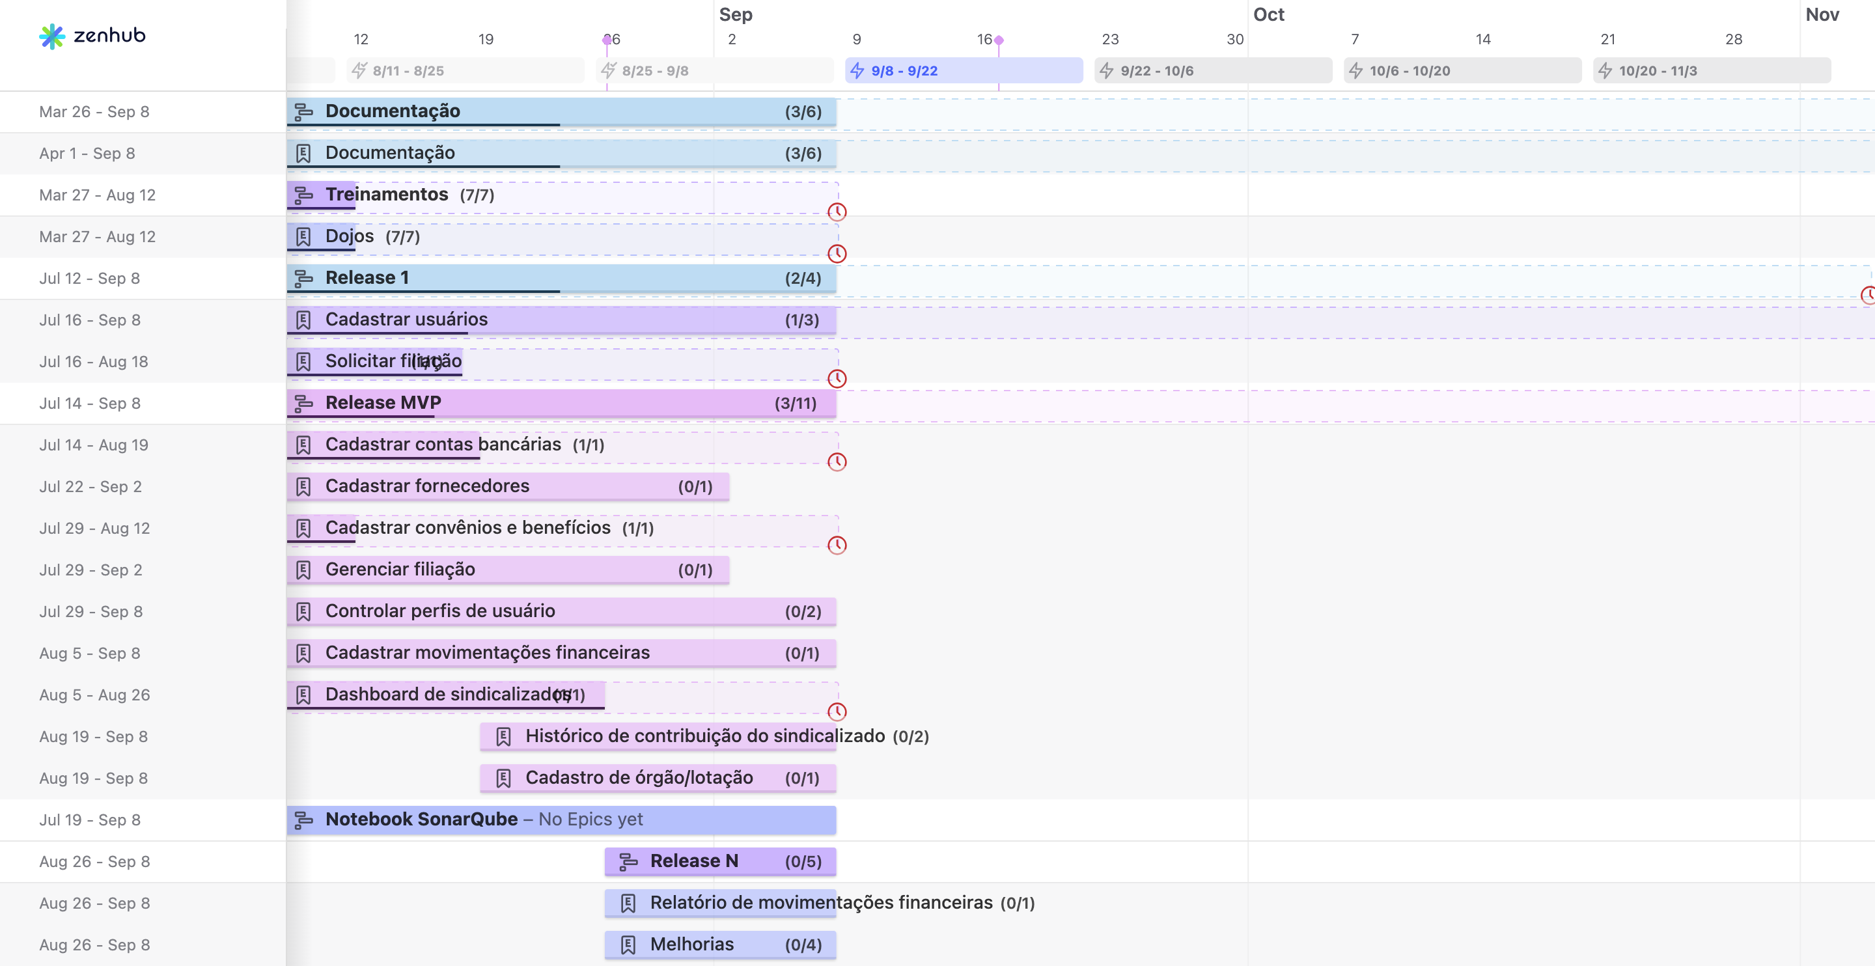Open the Release MVP project bar
The height and width of the screenshot is (966, 1875).
[561, 404]
